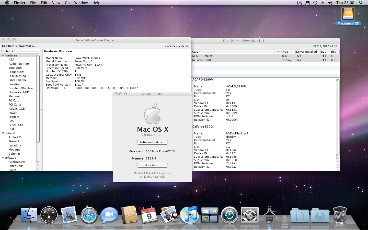Click the Contents list vertical scrollbar
368x230 pixels.
[38, 99]
